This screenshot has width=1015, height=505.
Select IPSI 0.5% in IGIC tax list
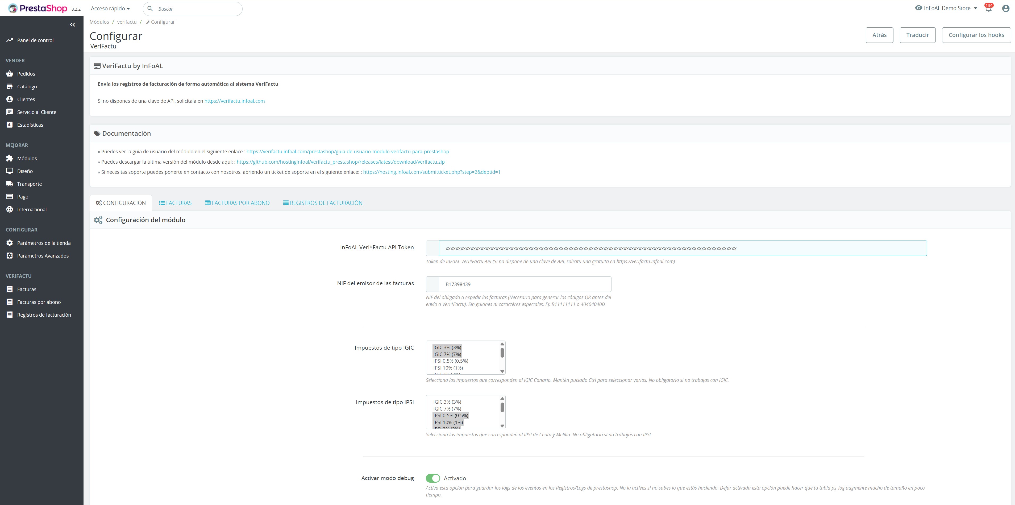pyautogui.click(x=450, y=361)
